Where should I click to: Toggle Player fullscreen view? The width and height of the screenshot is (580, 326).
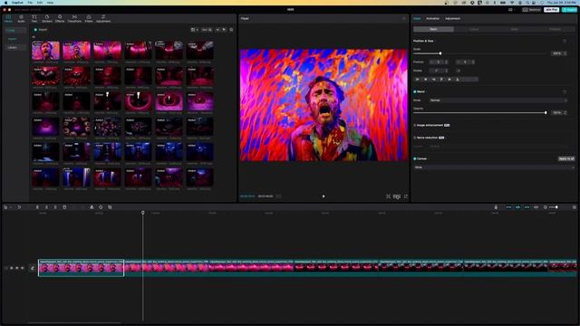click(x=406, y=197)
